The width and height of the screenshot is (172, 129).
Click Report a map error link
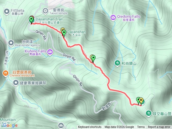[159, 127]
